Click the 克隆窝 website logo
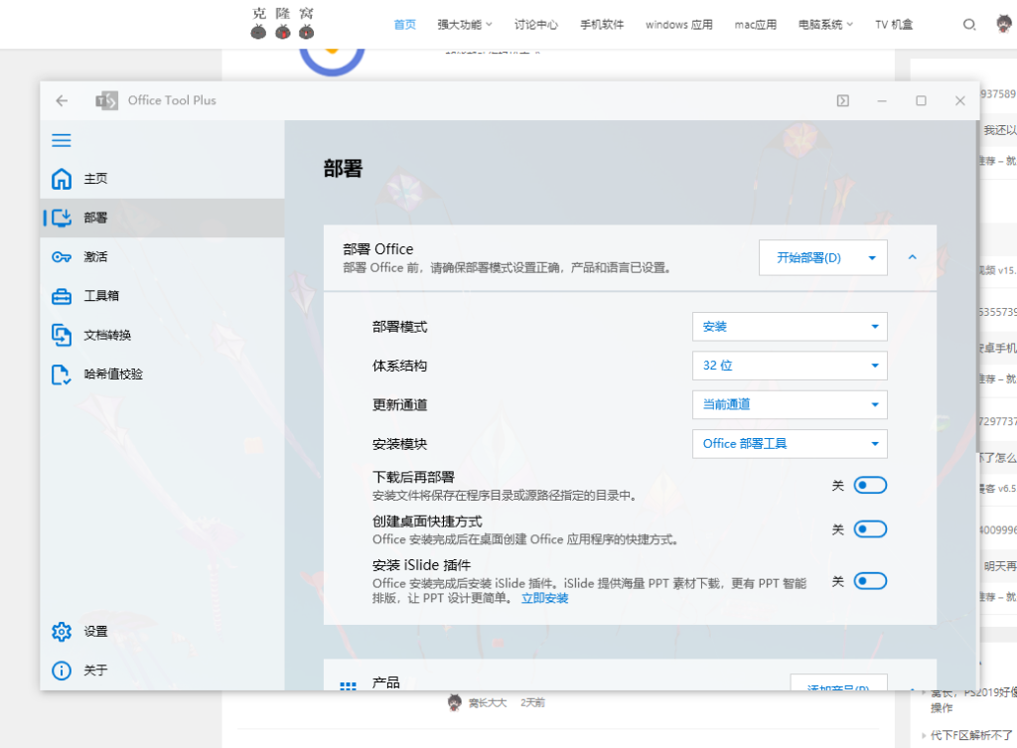This screenshot has width=1017, height=748. (x=283, y=24)
